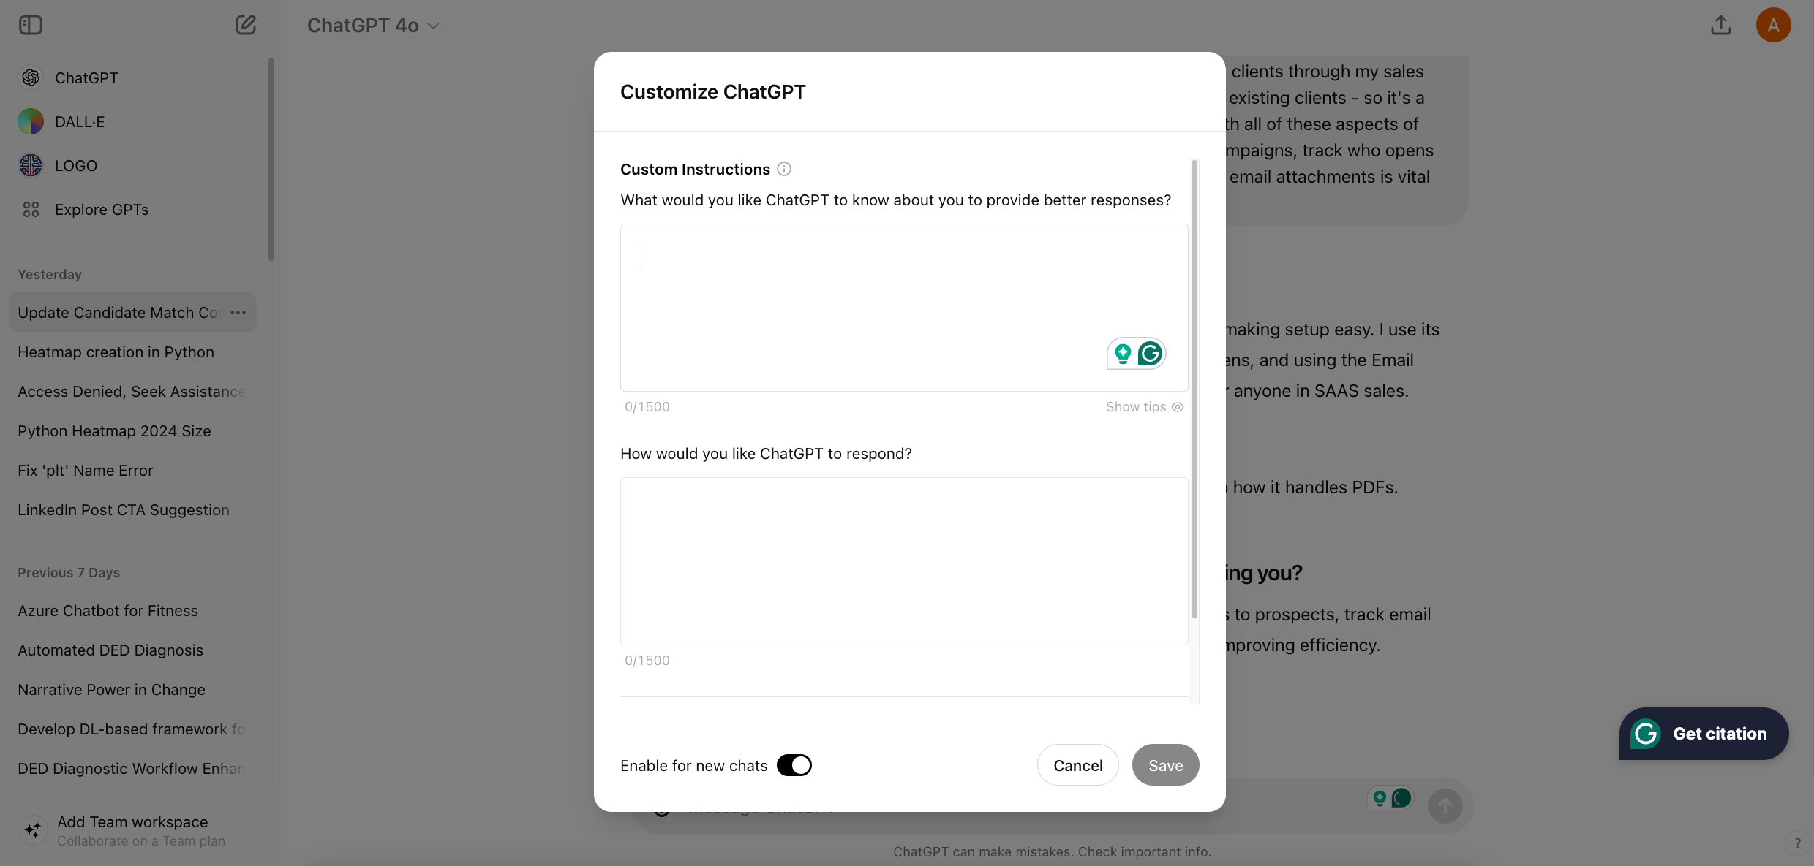Click the dialog's vertical scrollbar
This screenshot has height=866, width=1814.
pos(1194,387)
